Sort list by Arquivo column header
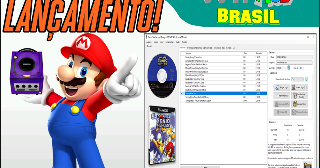This screenshot has width=320, height=168. click(214, 54)
